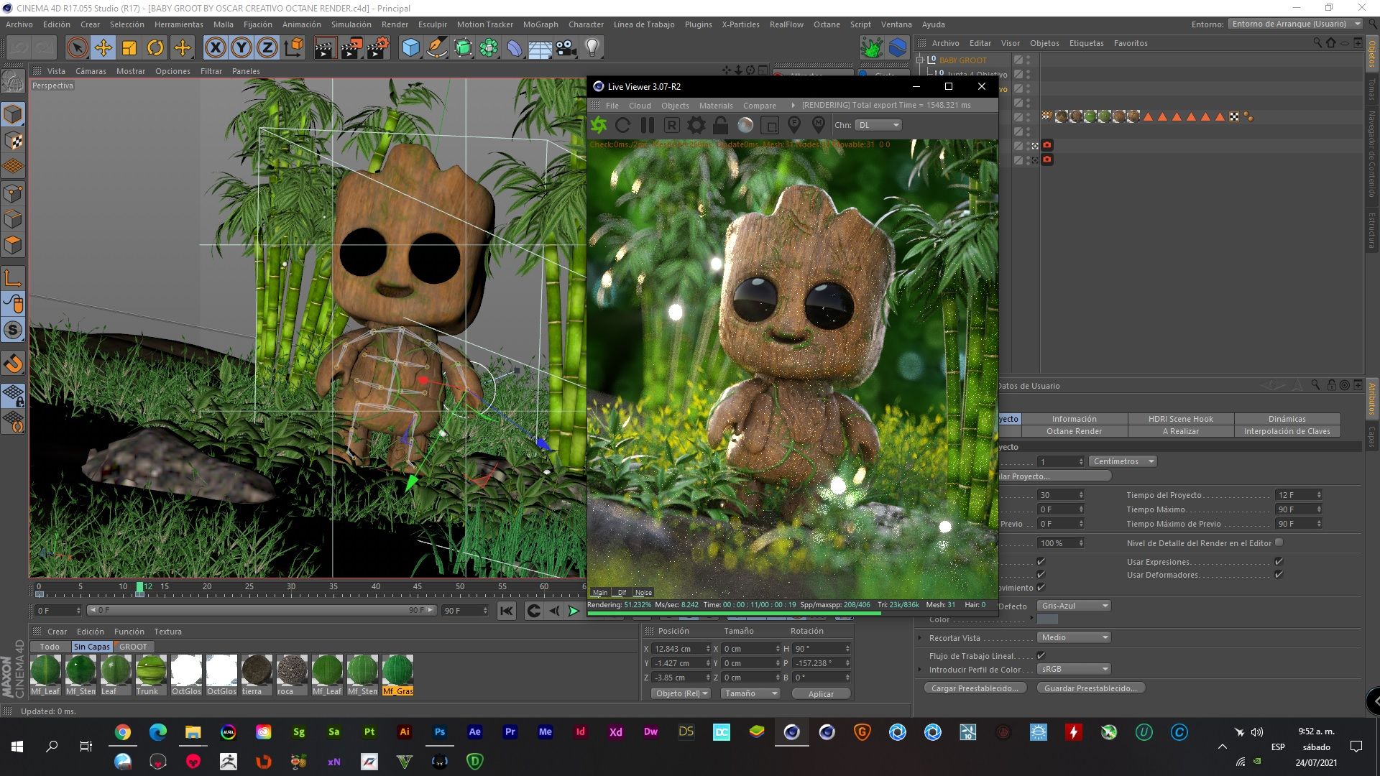Open the sRGB color profile dropdown
The width and height of the screenshot is (1380, 776).
click(x=1074, y=669)
